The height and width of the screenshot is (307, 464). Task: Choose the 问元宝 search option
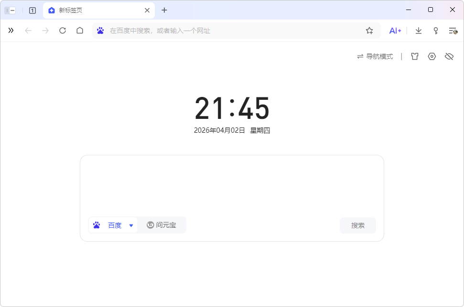pos(162,225)
